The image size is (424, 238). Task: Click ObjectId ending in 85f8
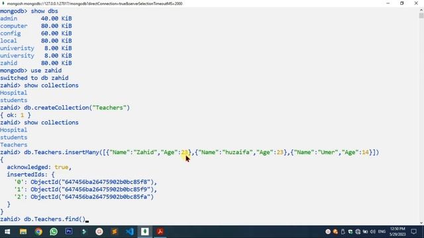point(92,182)
